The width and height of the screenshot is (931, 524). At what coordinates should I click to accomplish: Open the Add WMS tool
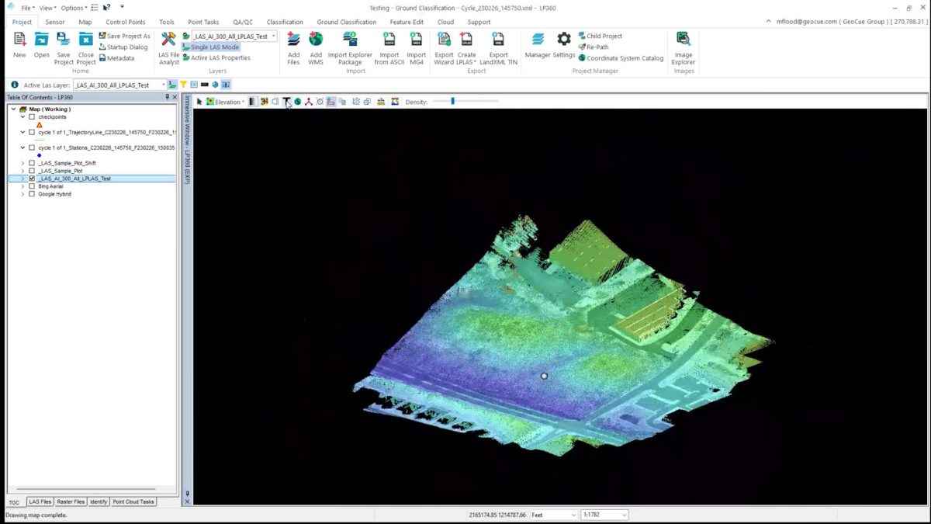pos(316,40)
